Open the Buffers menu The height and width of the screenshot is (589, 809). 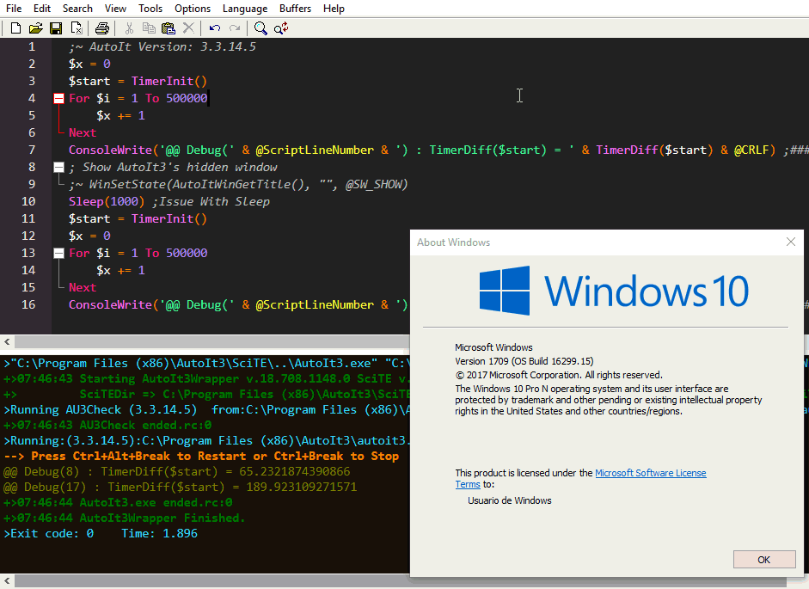coord(295,9)
